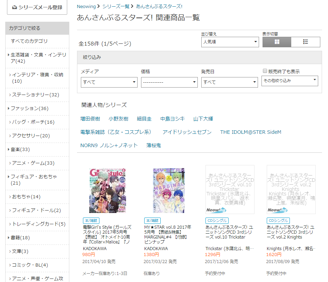Screen dimensions: 328x282
Task: Open related person 中島ヨシキ
Action: 173,119
